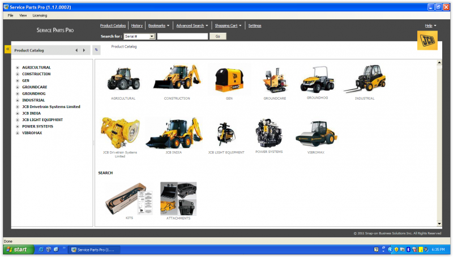
Task: Click the History link
Action: coord(137,25)
